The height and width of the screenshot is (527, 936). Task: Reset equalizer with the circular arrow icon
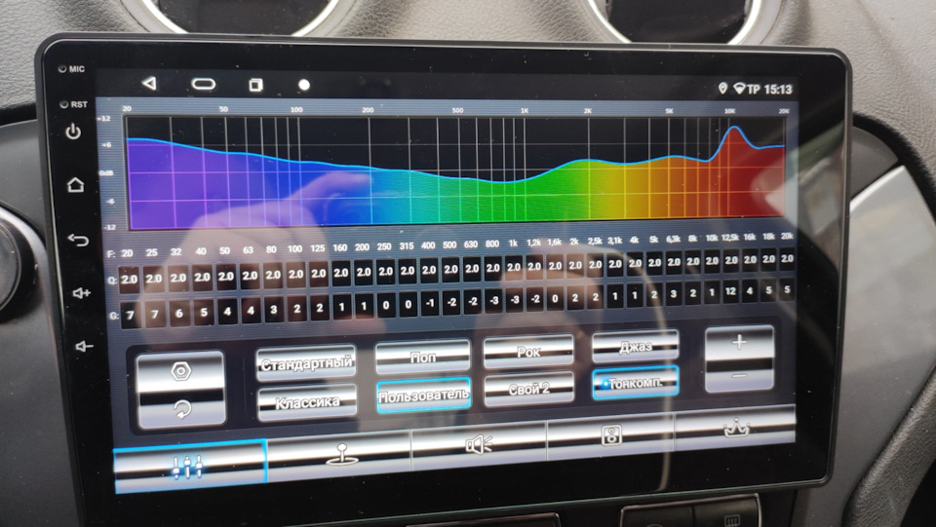click(182, 408)
